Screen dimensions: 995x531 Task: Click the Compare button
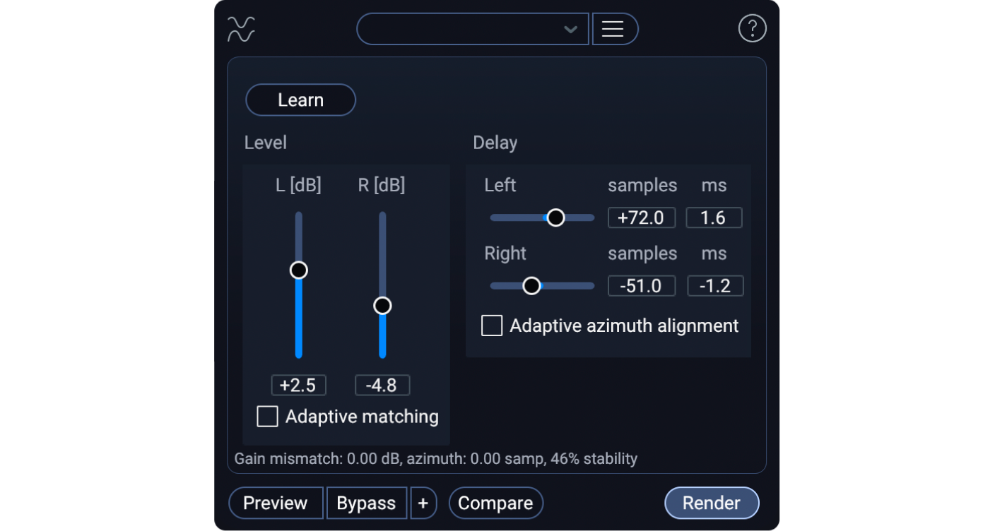[x=495, y=503]
